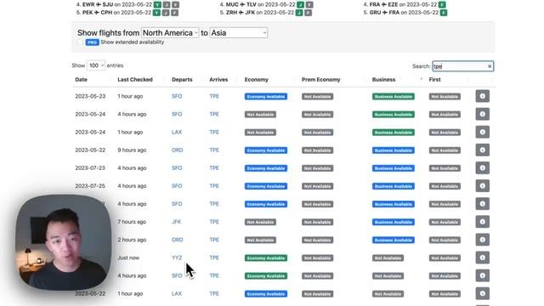Open TPE link in the 2023-05-23 row
Image resolution: width=544 pixels, height=306 pixels.
click(214, 96)
